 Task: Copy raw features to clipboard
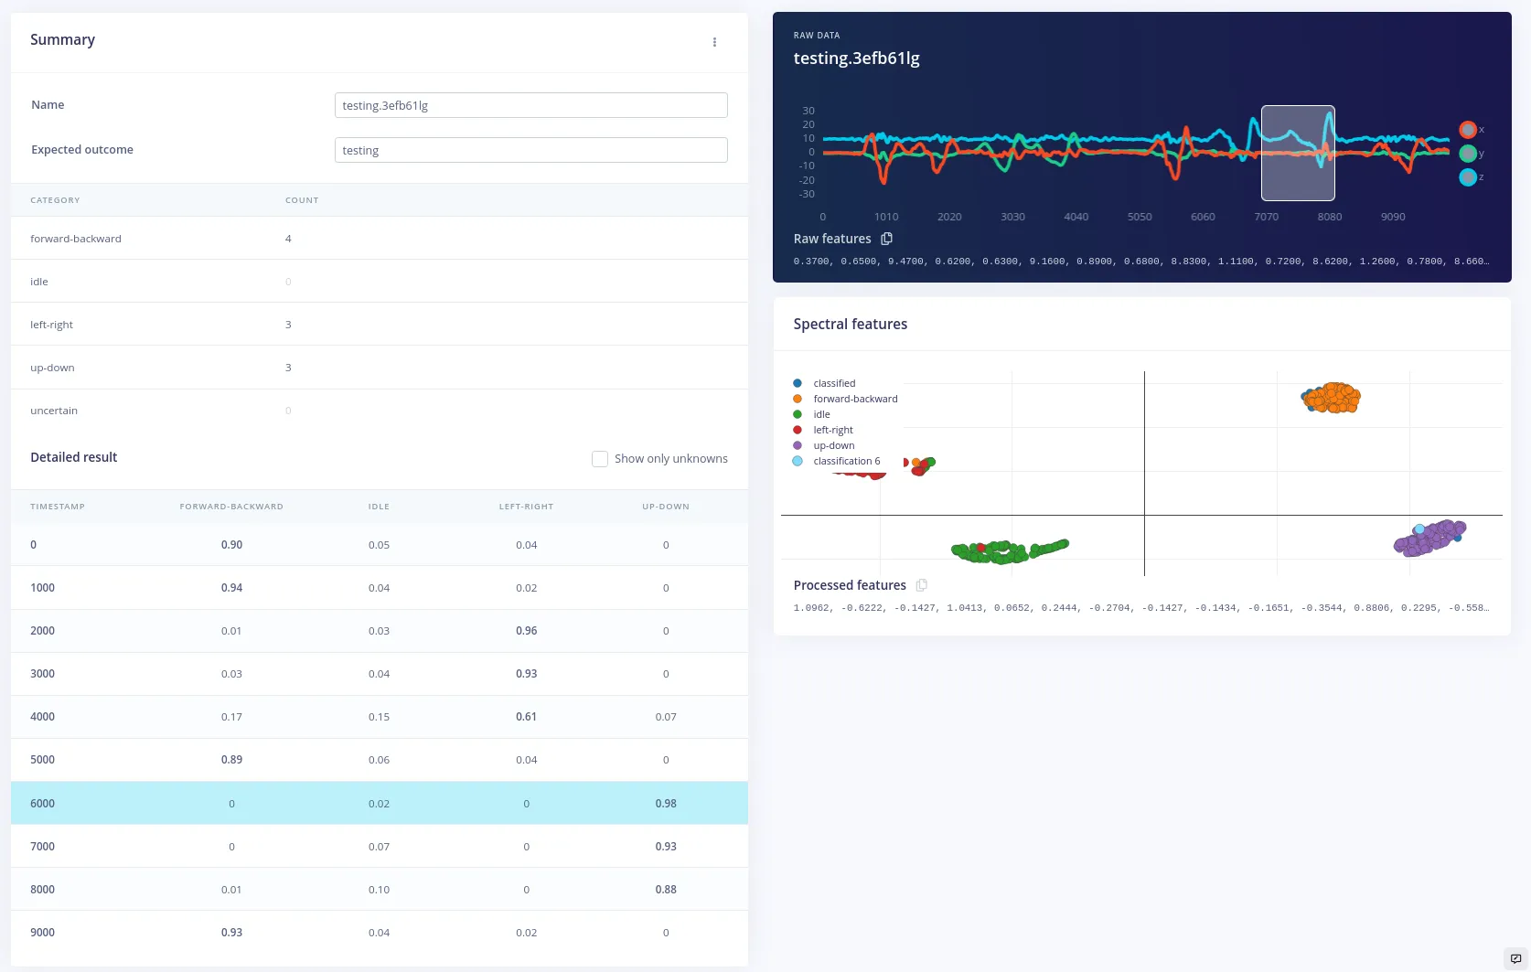[x=886, y=239]
